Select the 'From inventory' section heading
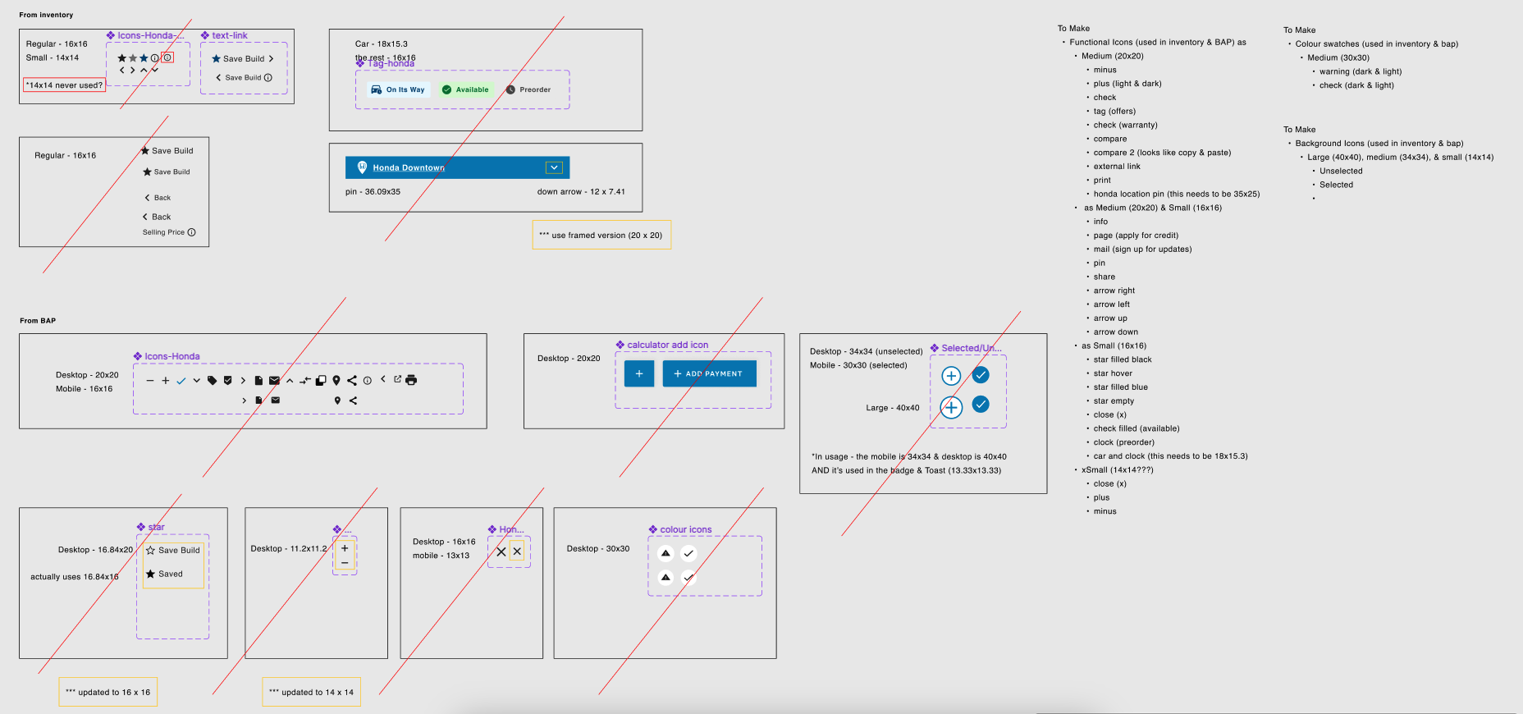1523x714 pixels. click(x=46, y=15)
